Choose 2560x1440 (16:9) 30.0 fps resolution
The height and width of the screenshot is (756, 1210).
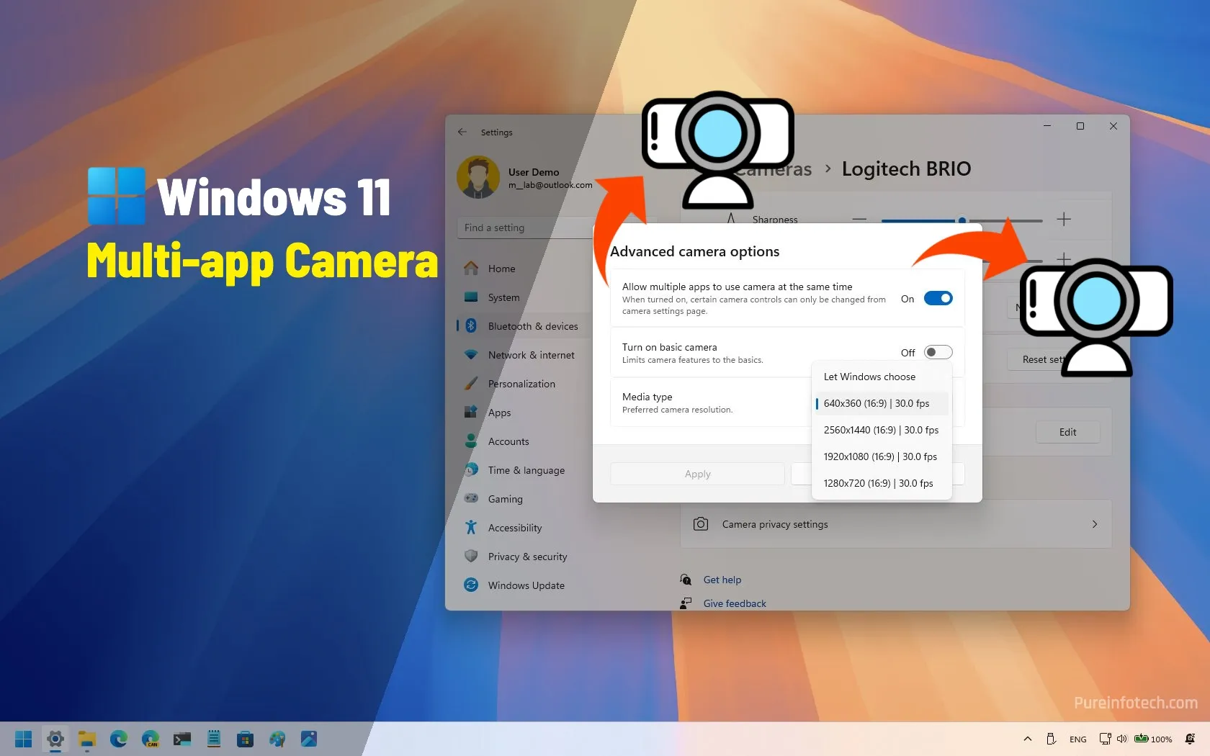coord(881,430)
